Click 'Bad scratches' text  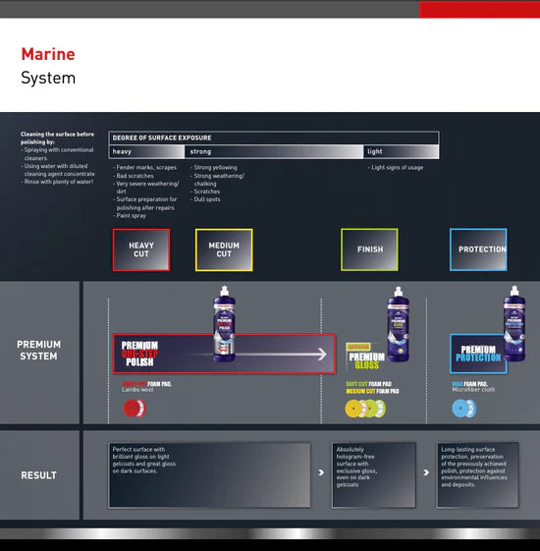(135, 176)
